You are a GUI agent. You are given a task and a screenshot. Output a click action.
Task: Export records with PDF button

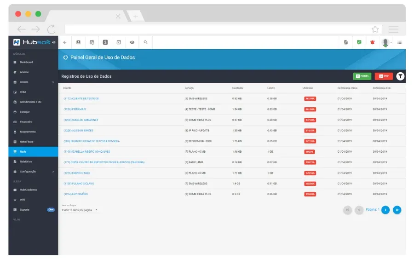tap(384, 76)
